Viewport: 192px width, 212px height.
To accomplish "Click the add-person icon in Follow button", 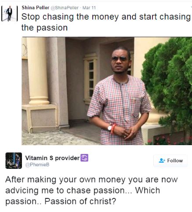I will click(162, 161).
